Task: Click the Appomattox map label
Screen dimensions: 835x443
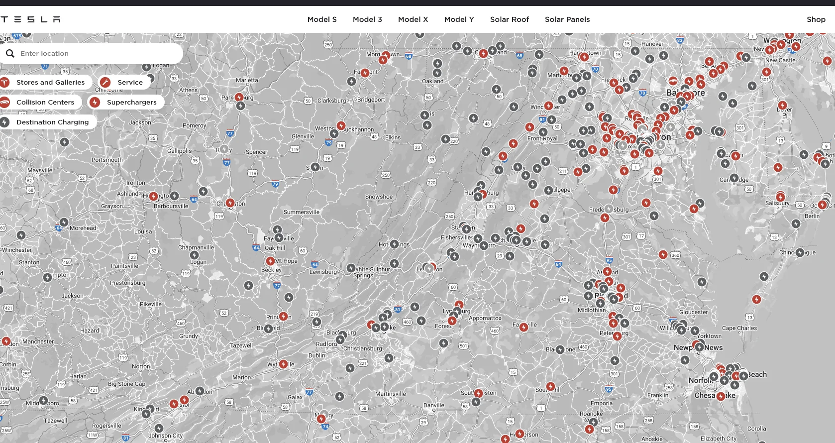Action: coord(485,318)
